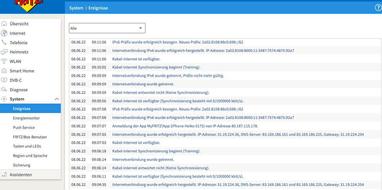Open the Energiemonitor submenu item

tap(26, 118)
